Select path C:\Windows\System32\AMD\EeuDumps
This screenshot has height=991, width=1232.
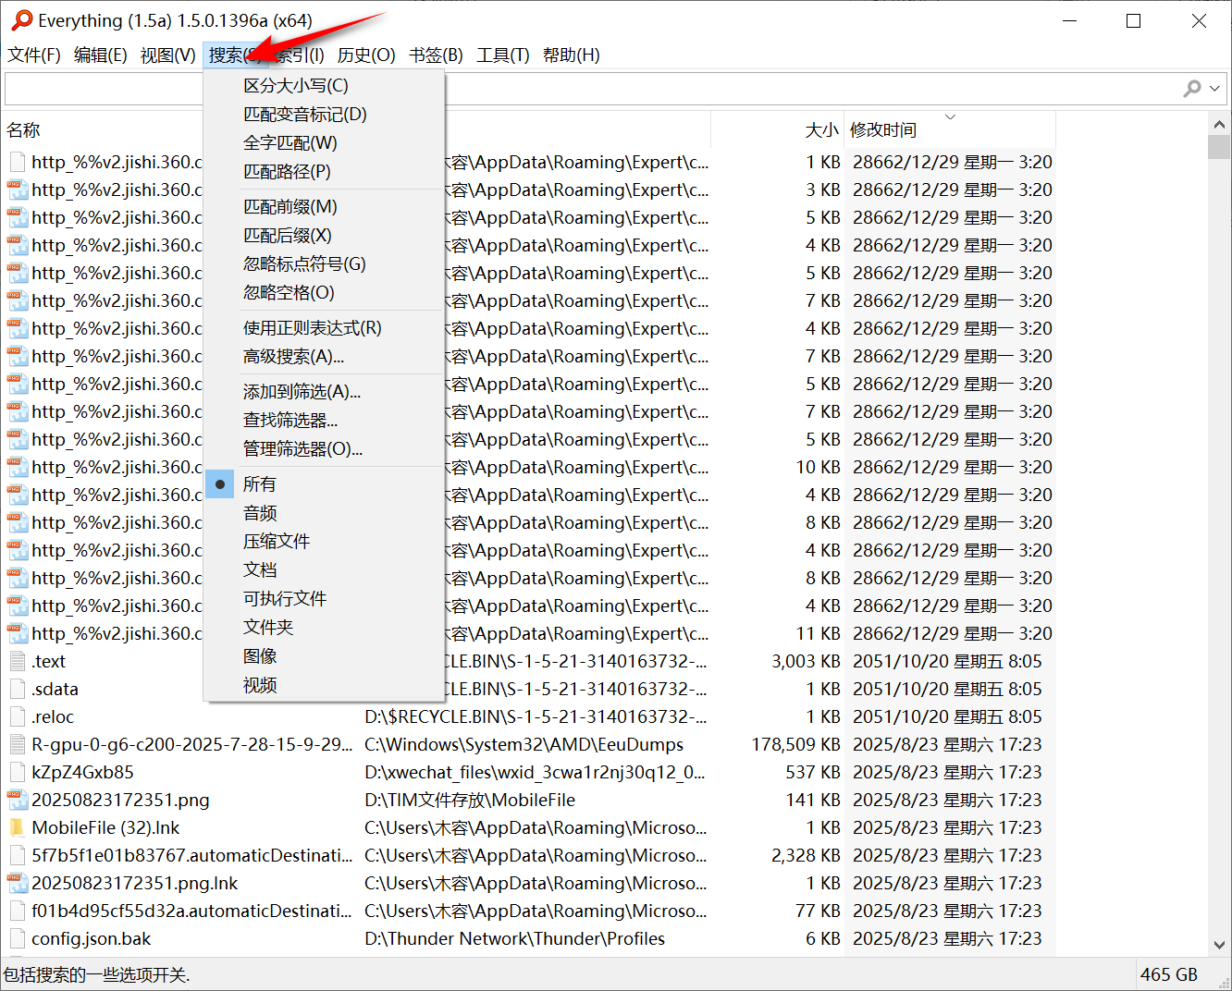tap(524, 744)
